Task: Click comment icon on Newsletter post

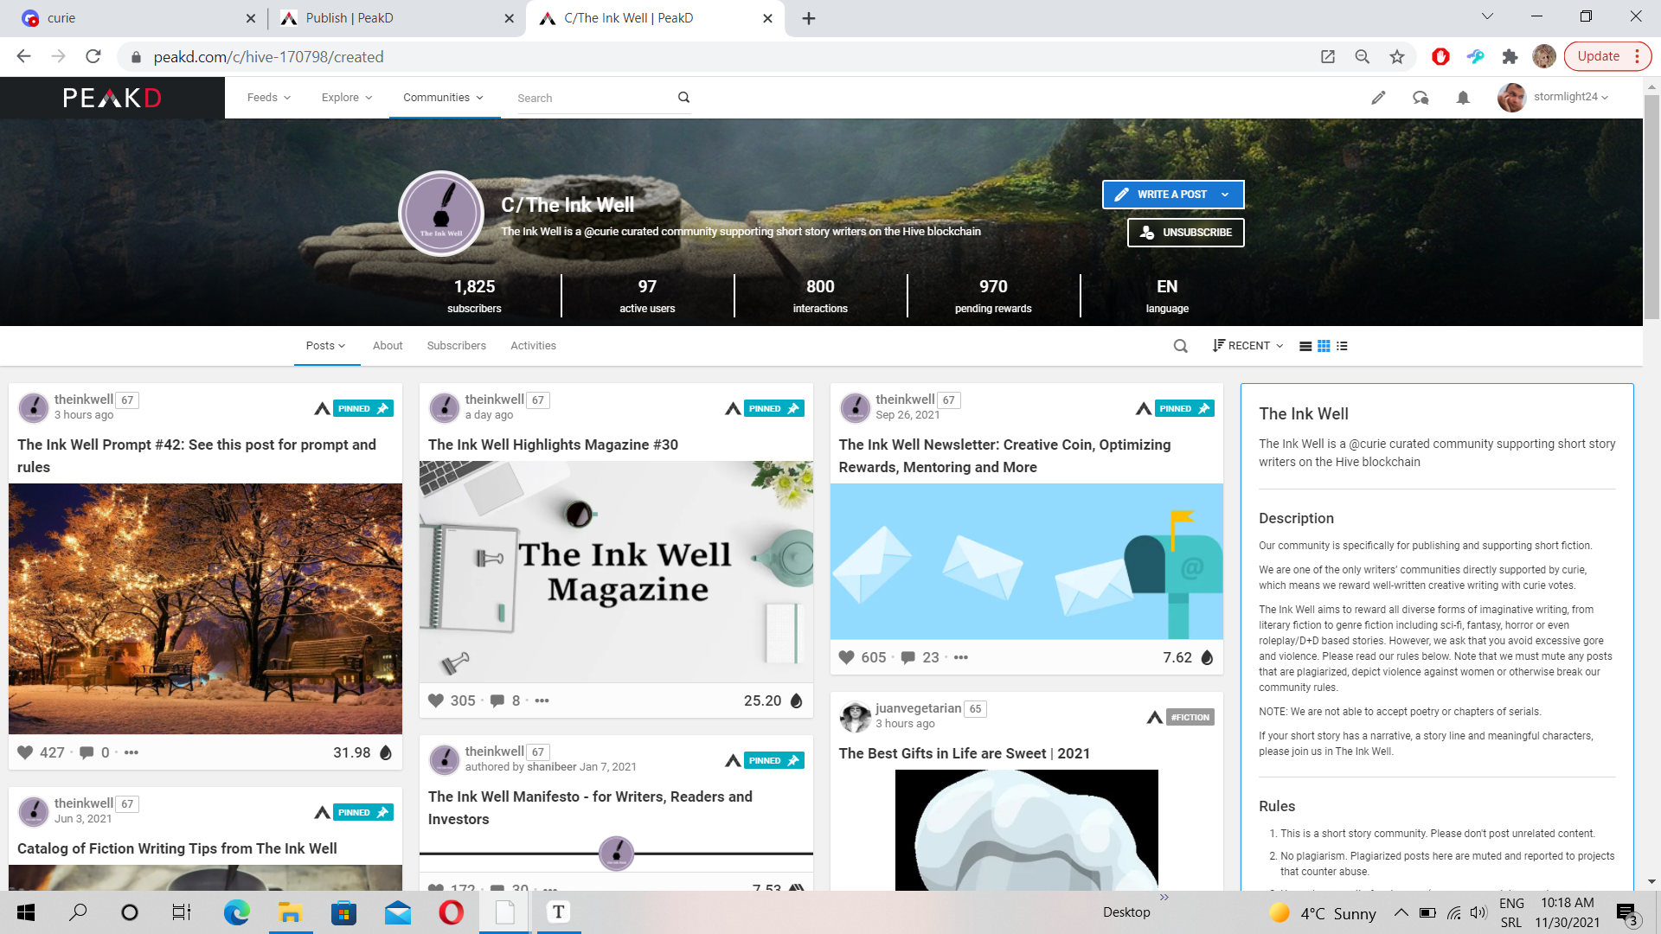Action: [908, 657]
